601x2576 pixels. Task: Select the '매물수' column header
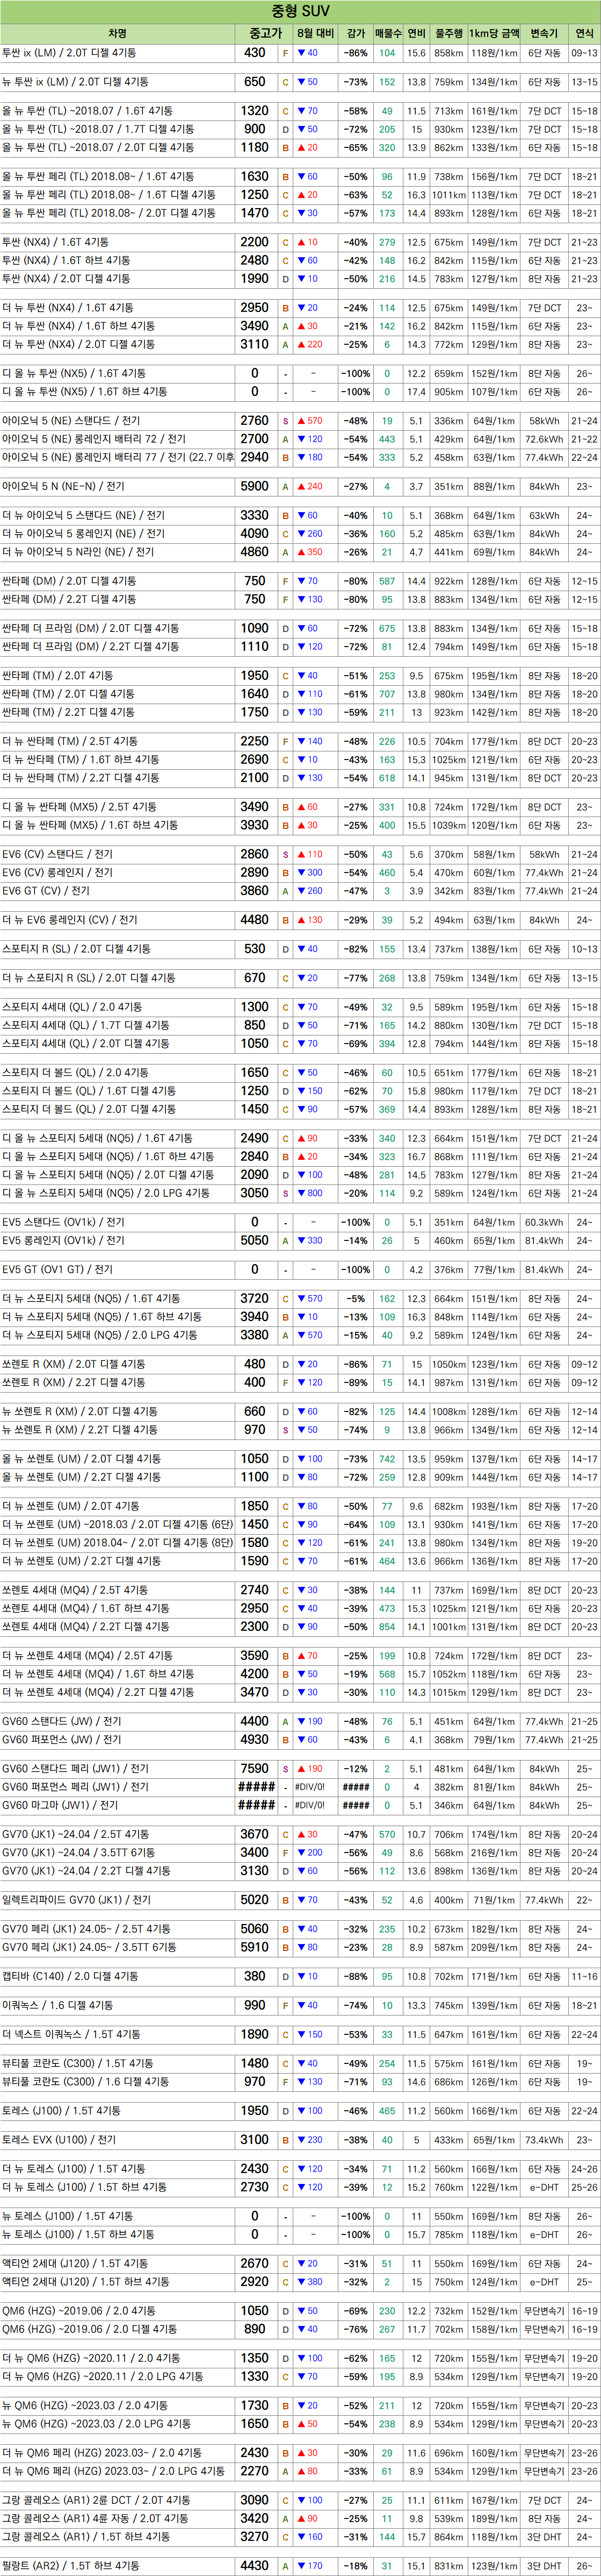[x=387, y=33]
